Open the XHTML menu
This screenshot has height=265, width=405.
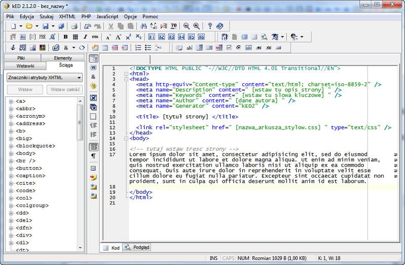[67, 16]
